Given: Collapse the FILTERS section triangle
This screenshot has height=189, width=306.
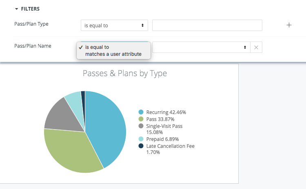Looking at the screenshot, I should [16, 9].
